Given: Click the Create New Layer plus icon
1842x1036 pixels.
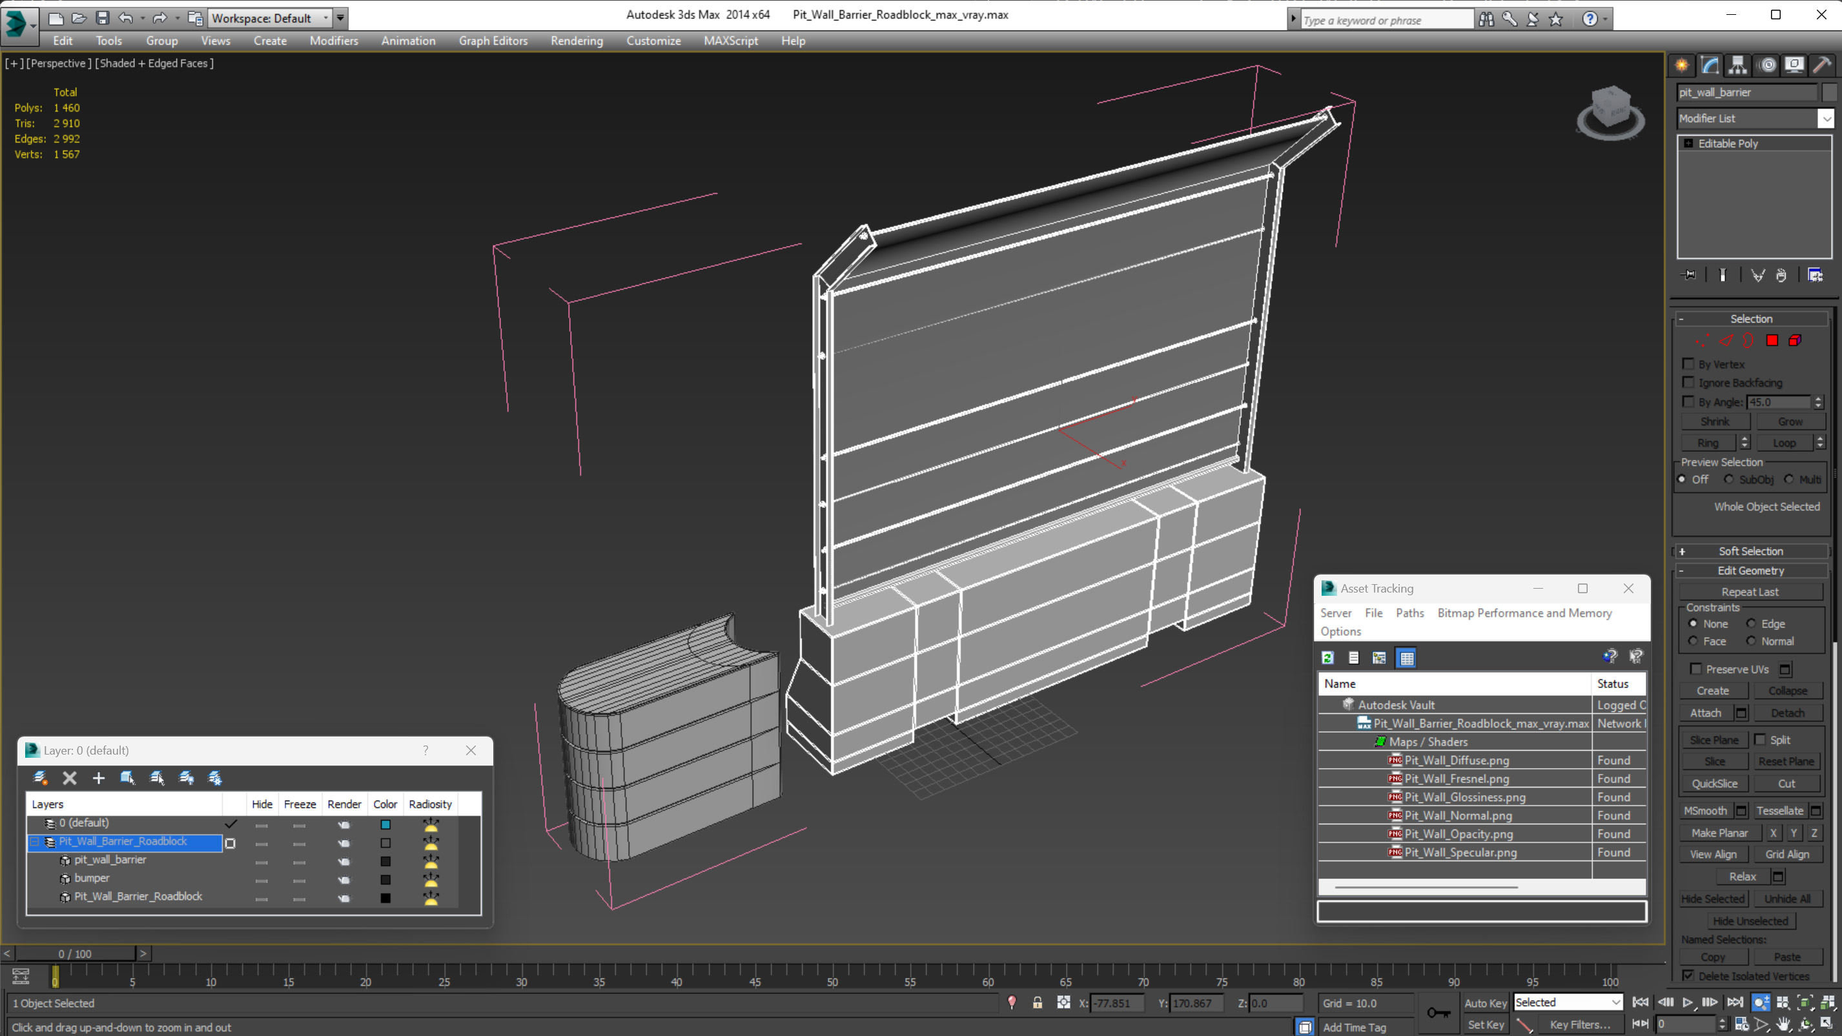Looking at the screenshot, I should (x=99, y=778).
